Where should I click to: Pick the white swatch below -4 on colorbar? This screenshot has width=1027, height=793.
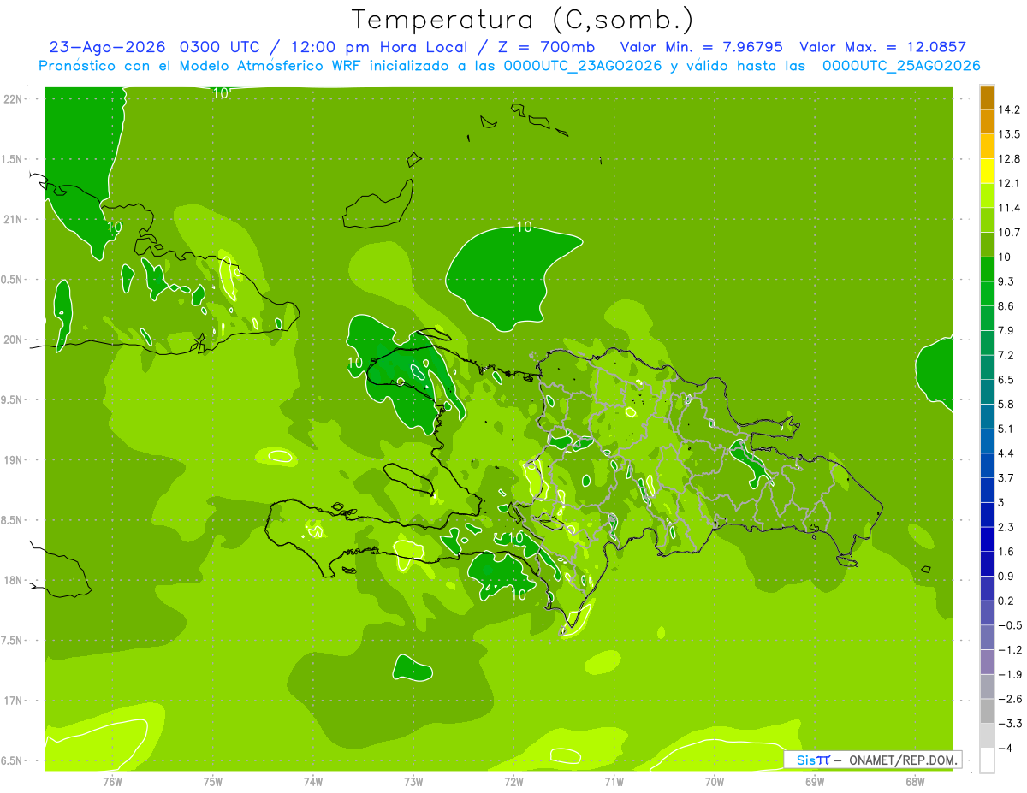tap(987, 760)
